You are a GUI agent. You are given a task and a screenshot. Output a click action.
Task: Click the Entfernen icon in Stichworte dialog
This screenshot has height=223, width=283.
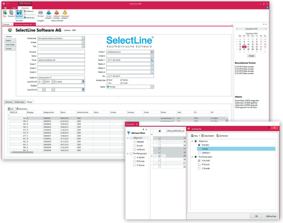(217, 136)
